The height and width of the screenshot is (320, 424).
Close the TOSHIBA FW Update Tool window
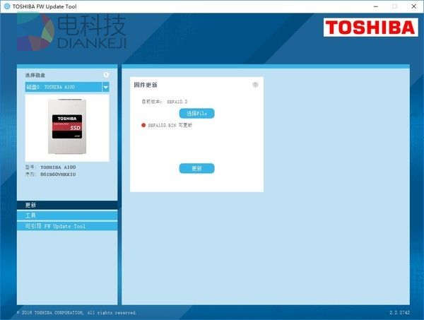[413, 6]
